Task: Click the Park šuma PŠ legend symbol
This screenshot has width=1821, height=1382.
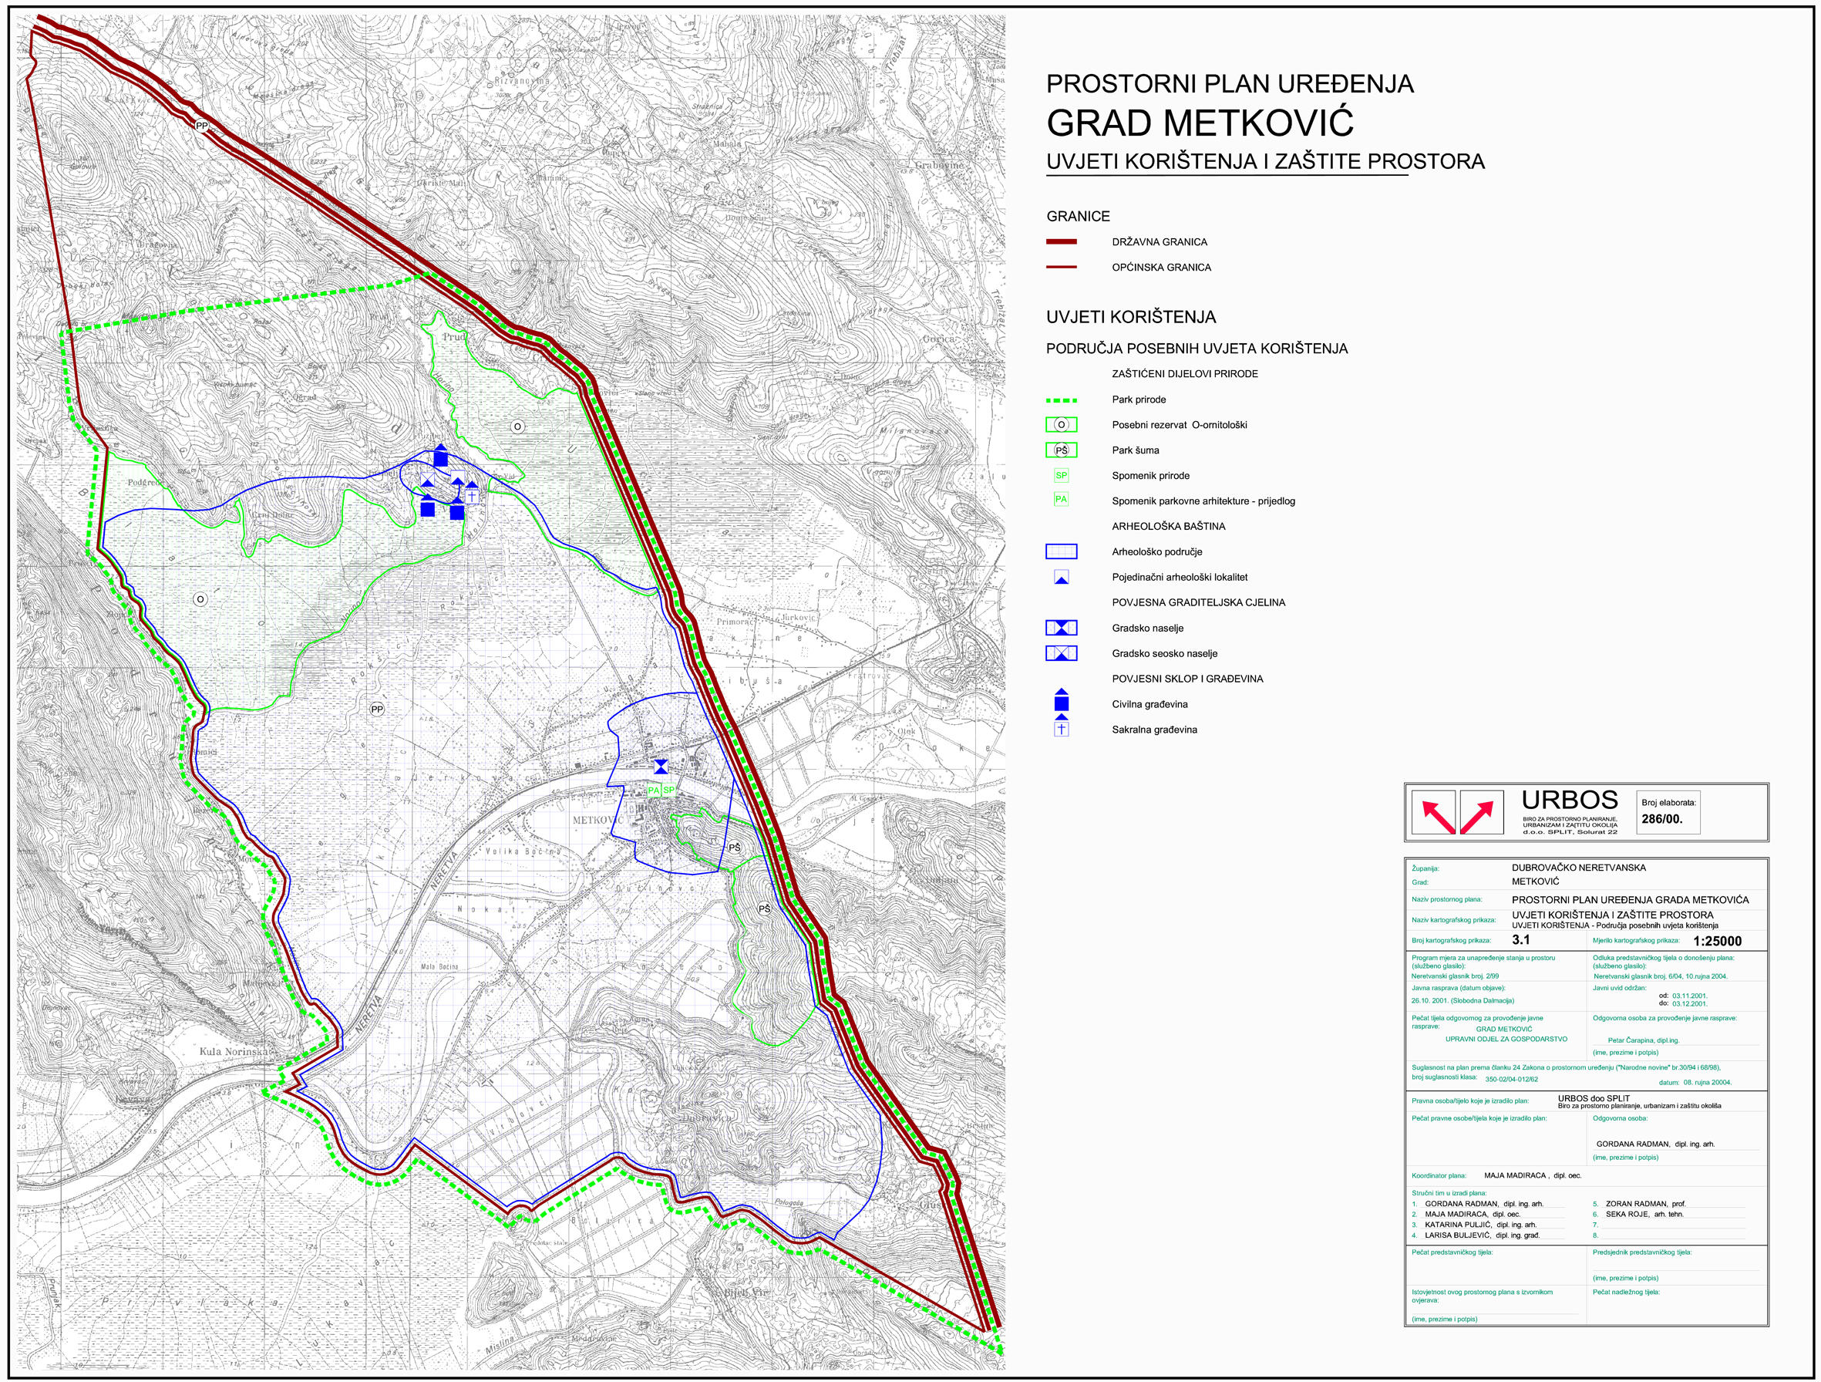Action: pyautogui.click(x=1061, y=450)
